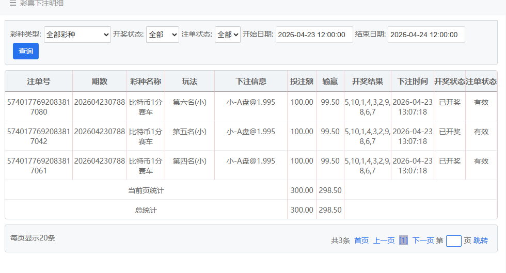Click the 开始日期 date field
Image resolution: width=506 pixels, height=273 pixels.
[314, 35]
